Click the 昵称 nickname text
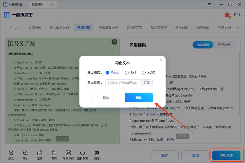Screen dimensions: 245x163 [237, 15]
